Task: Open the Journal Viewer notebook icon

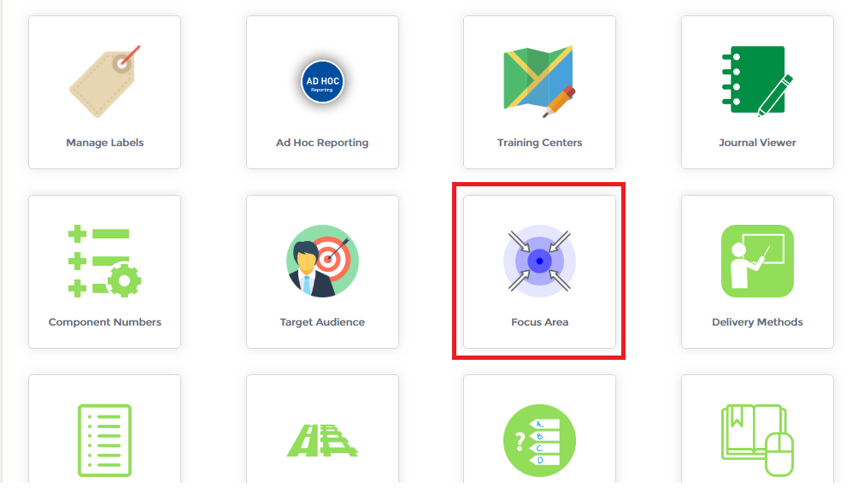Action: tap(757, 81)
